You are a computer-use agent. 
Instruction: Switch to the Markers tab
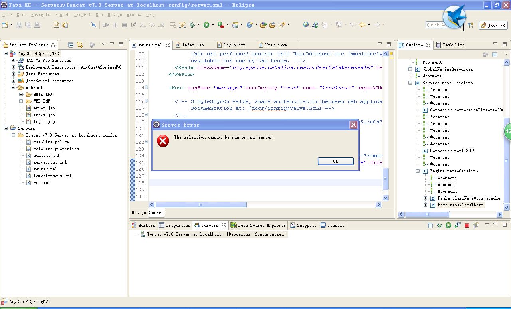(x=143, y=225)
